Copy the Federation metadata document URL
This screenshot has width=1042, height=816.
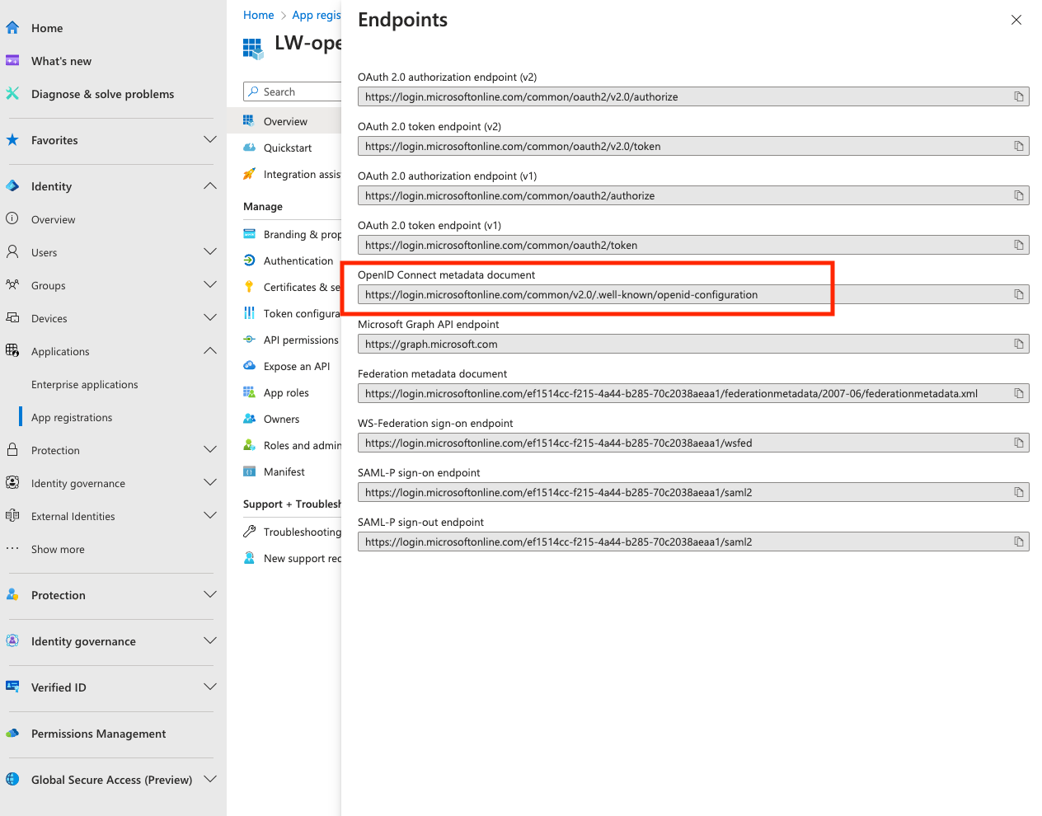[1019, 393]
